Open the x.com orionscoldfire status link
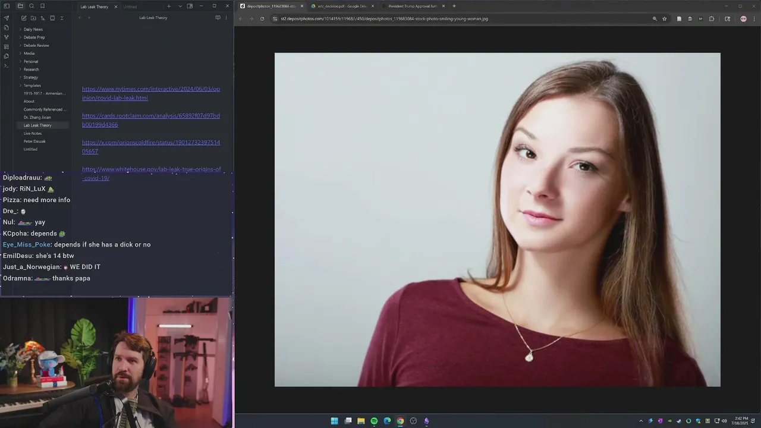This screenshot has height=428, width=761. pyautogui.click(x=151, y=147)
